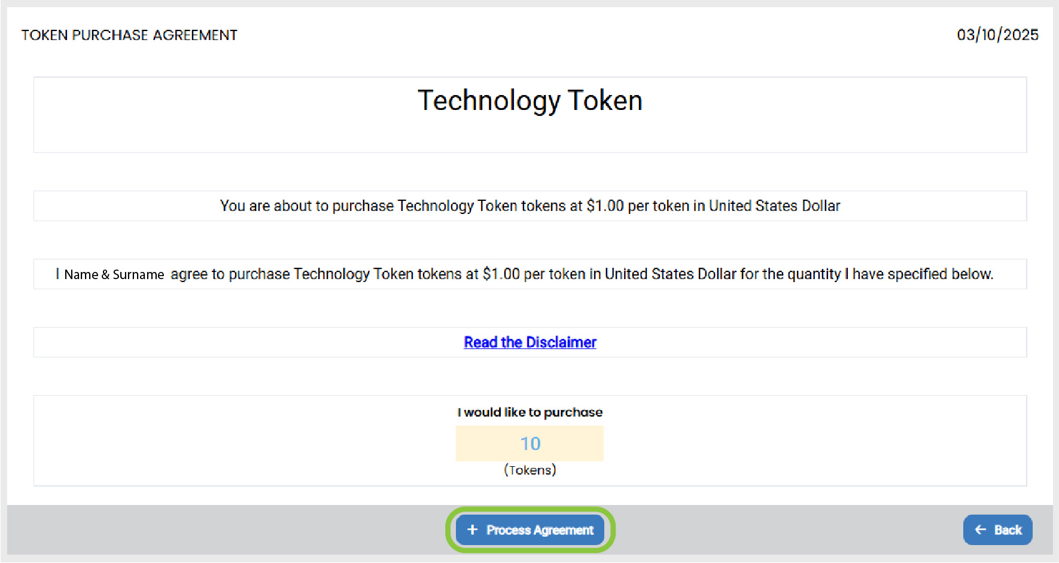Screen dimensions: 1059x563
Task: Click the left arrow icon beside Back
Action: 981,530
